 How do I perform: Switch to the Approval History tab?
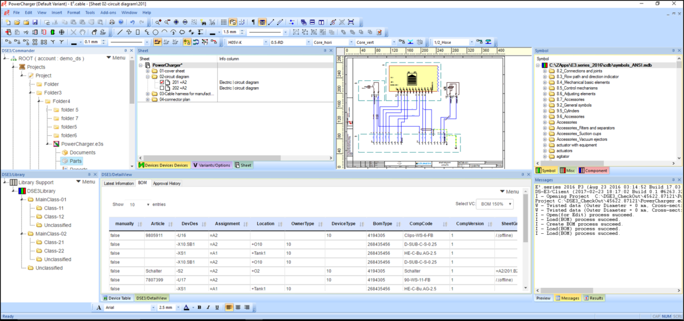166,184
